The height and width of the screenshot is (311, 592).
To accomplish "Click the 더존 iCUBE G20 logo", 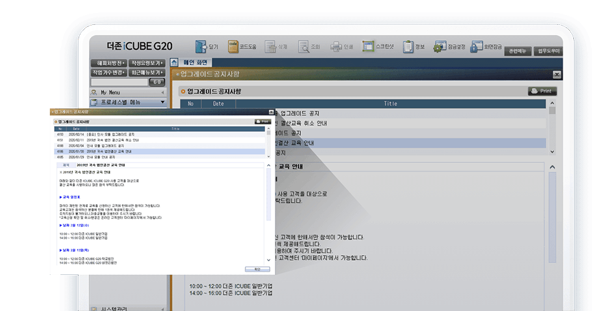I will click(x=140, y=47).
